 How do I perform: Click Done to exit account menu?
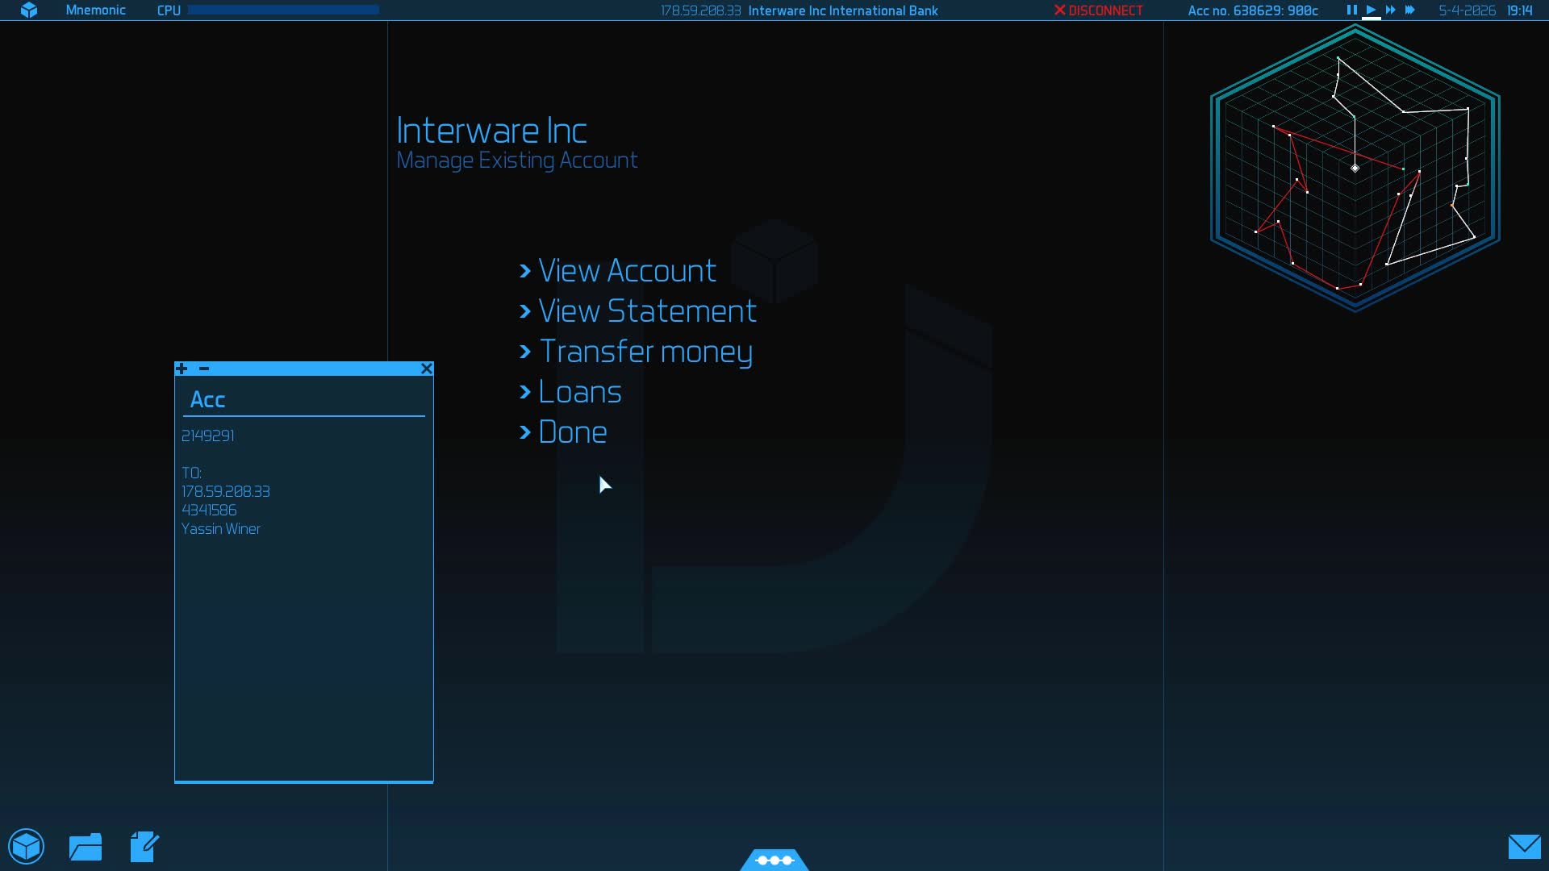click(x=572, y=432)
